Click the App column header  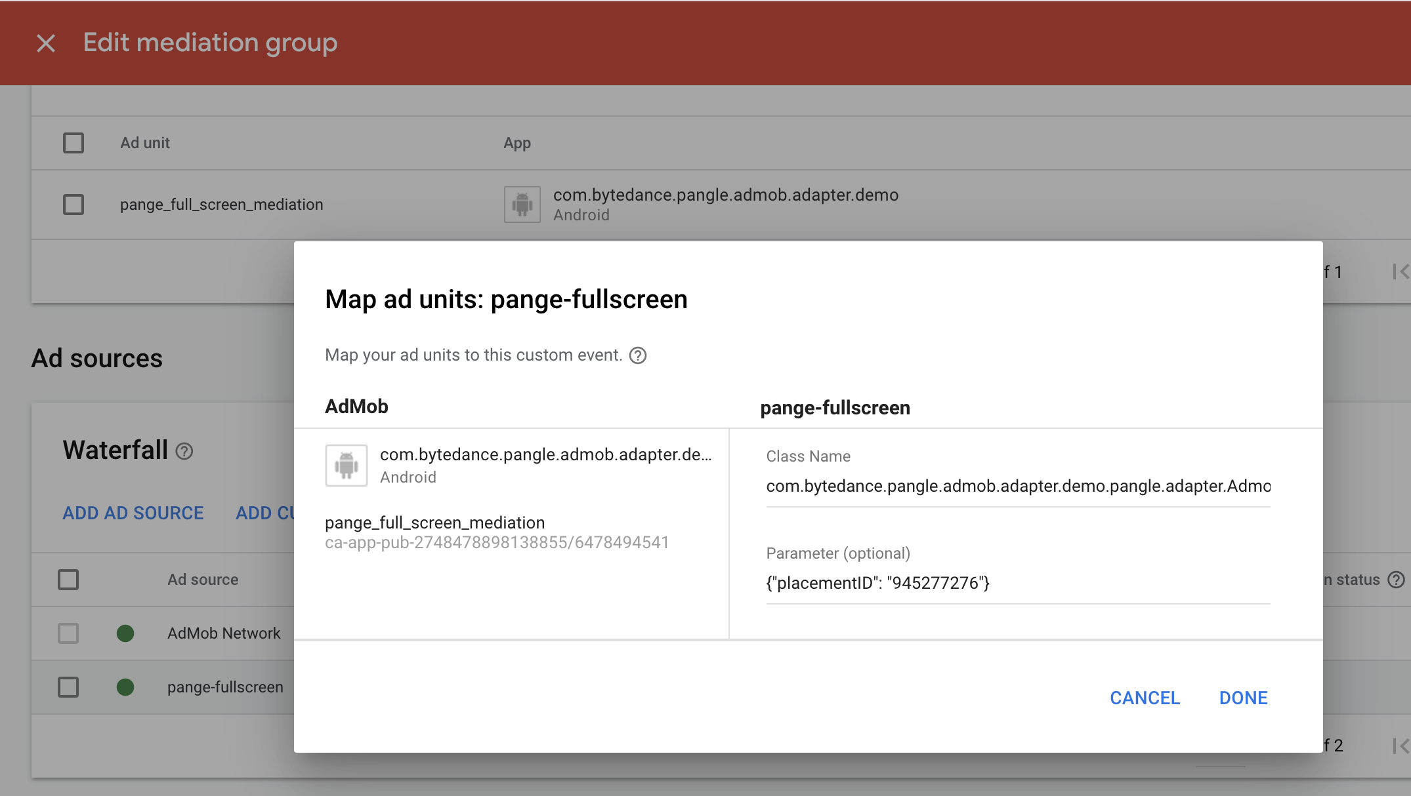tap(517, 143)
